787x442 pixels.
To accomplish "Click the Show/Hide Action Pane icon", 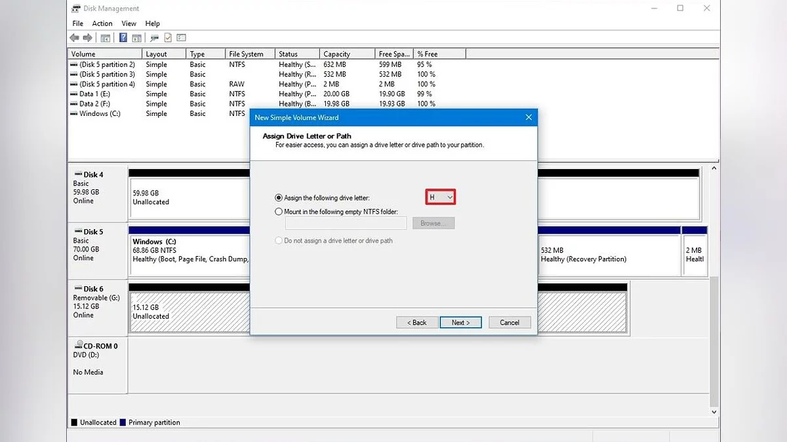I will 136,38.
